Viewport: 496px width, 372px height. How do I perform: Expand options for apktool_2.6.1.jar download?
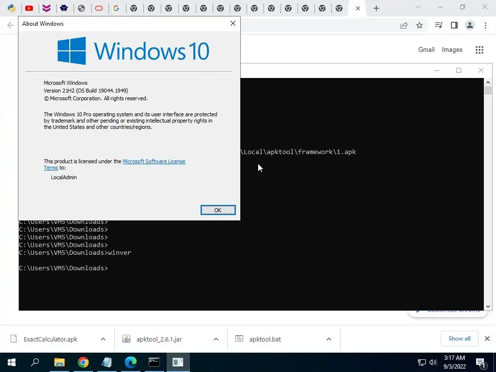pyautogui.click(x=216, y=339)
